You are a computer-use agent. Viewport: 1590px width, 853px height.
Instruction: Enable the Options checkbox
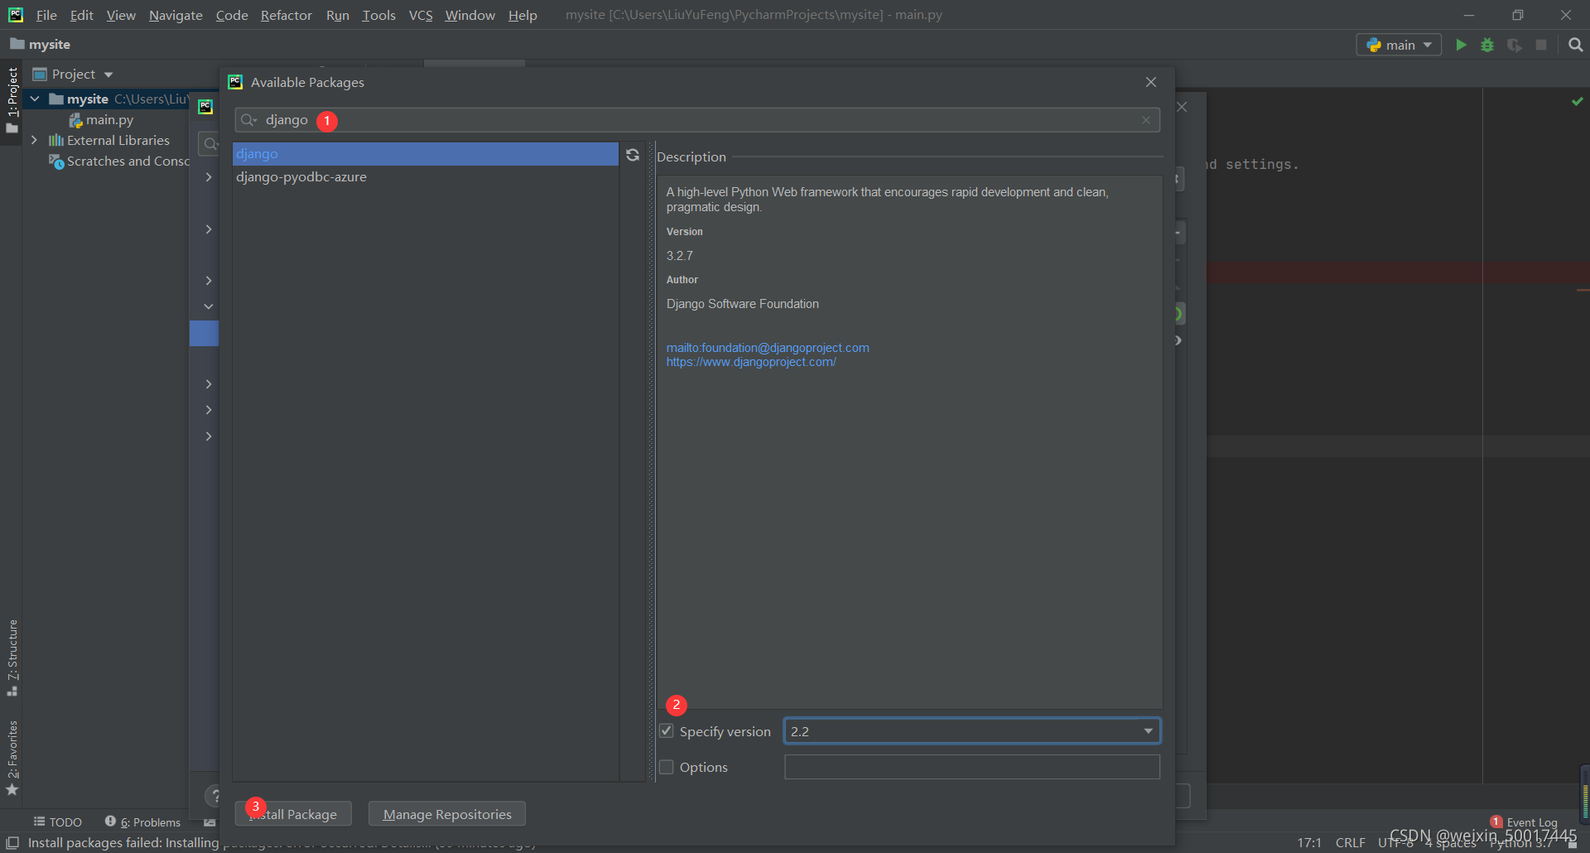tap(667, 767)
